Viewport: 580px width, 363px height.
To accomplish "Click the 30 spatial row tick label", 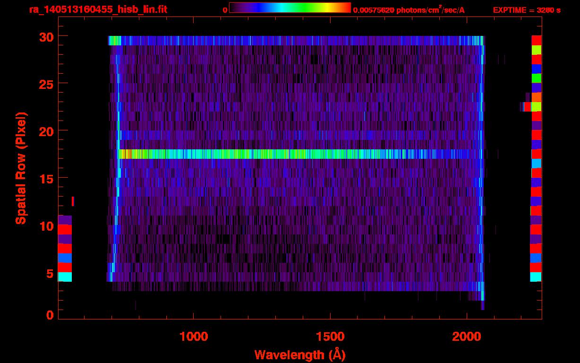I will [46, 36].
